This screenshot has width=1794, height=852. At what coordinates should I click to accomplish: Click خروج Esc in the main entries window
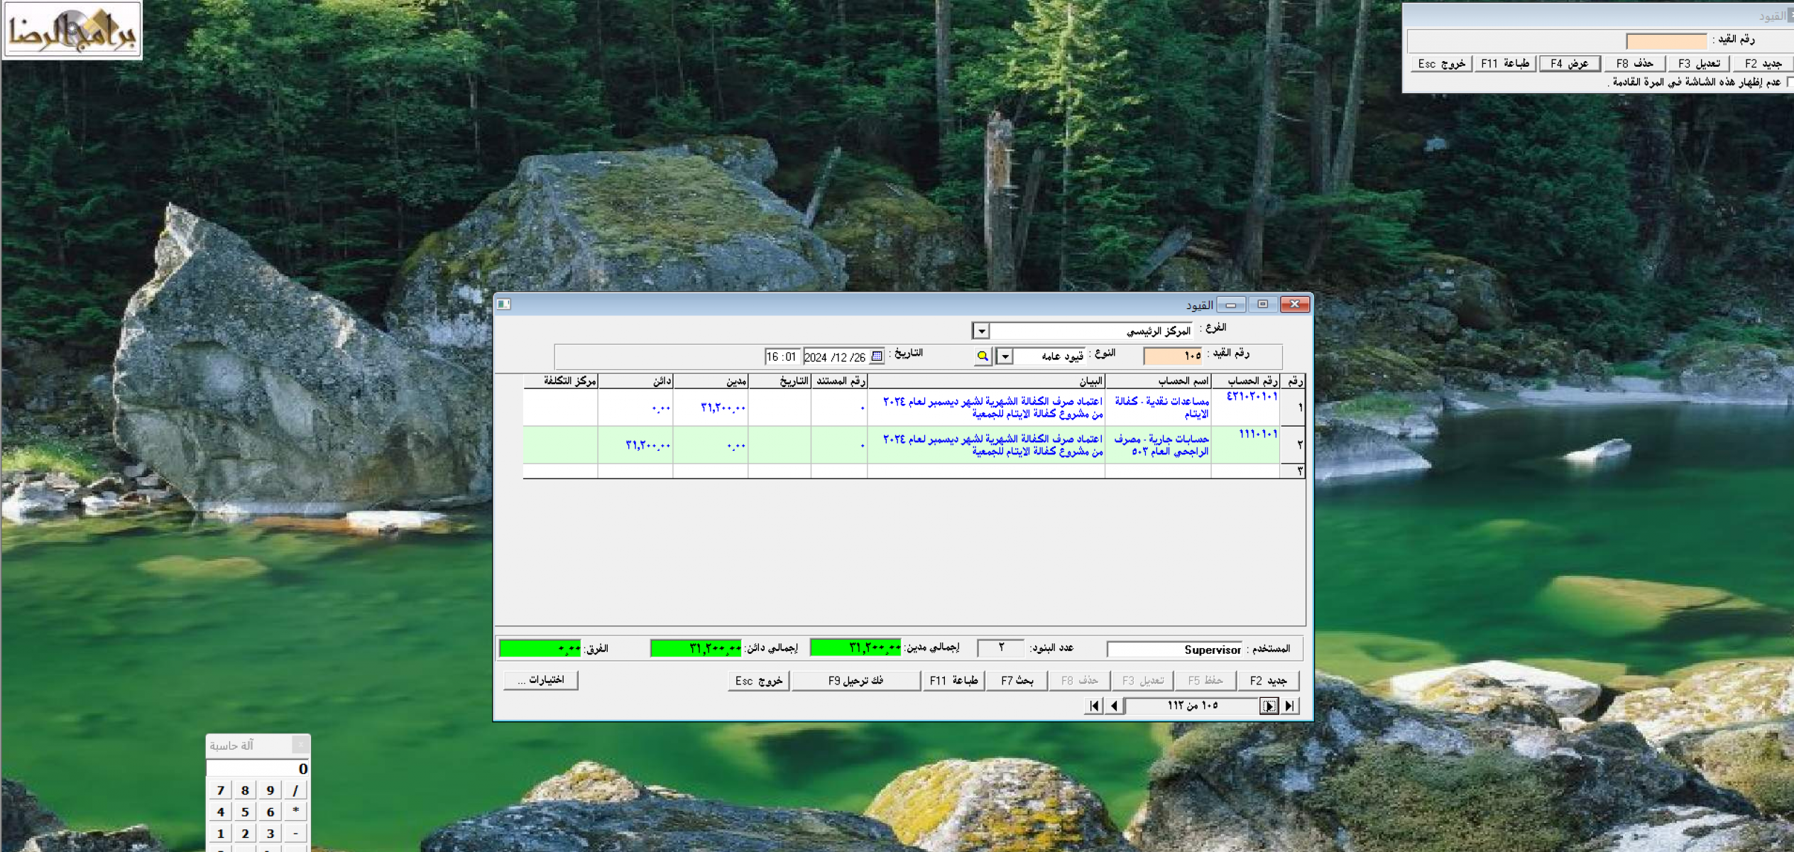click(x=759, y=680)
